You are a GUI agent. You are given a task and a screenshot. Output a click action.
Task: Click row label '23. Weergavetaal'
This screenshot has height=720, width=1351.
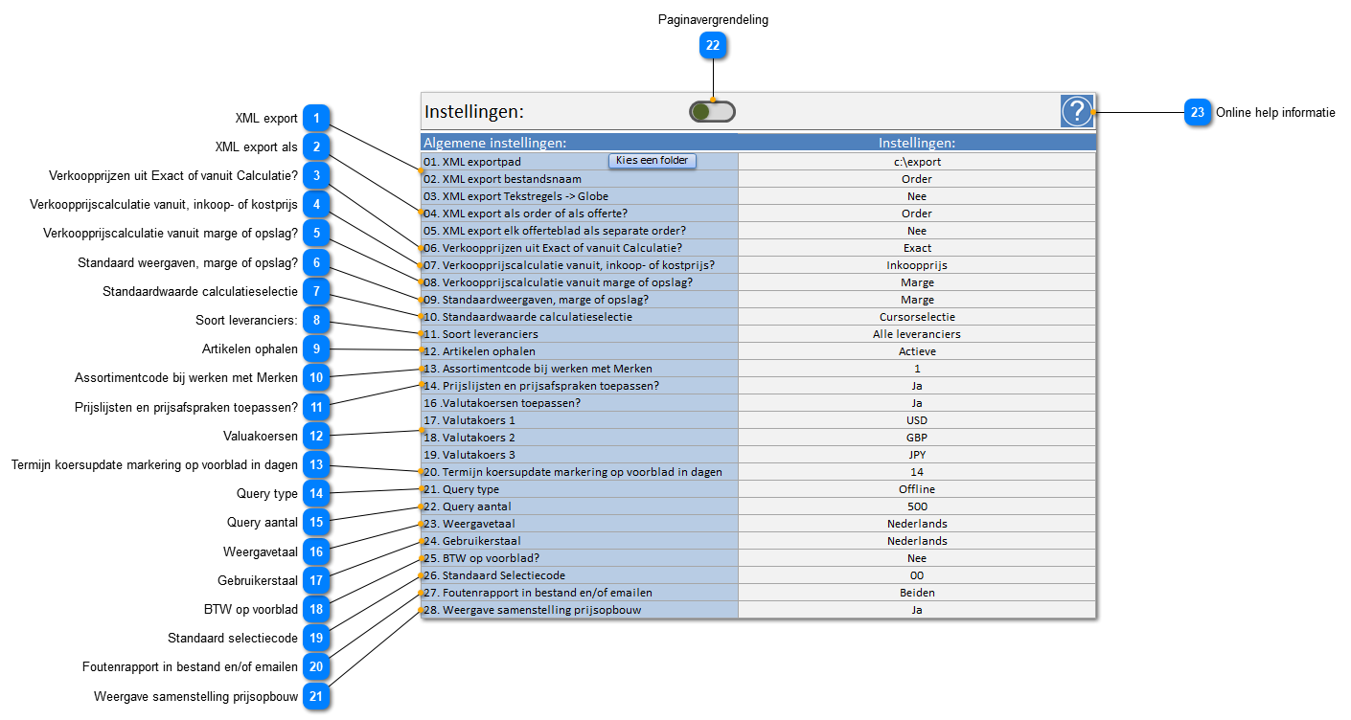[x=471, y=524]
